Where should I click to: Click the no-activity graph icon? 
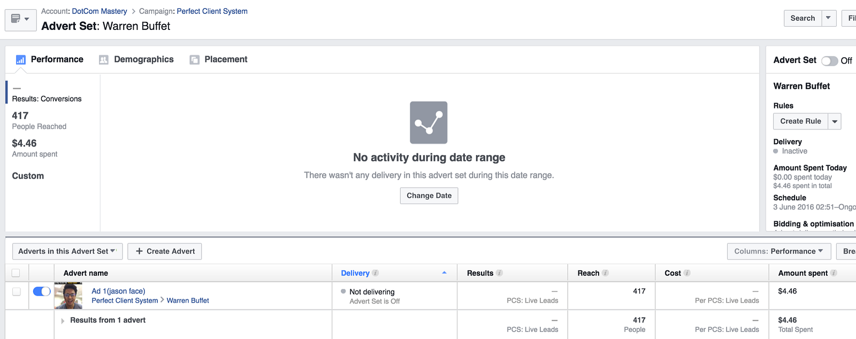point(429,122)
